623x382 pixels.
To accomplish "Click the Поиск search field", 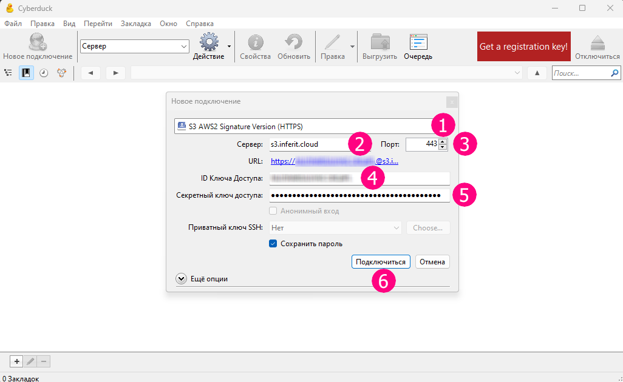I will tap(581, 73).
